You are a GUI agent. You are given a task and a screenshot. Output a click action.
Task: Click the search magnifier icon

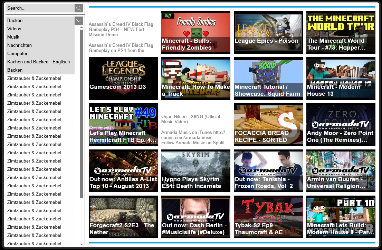coord(79,8)
